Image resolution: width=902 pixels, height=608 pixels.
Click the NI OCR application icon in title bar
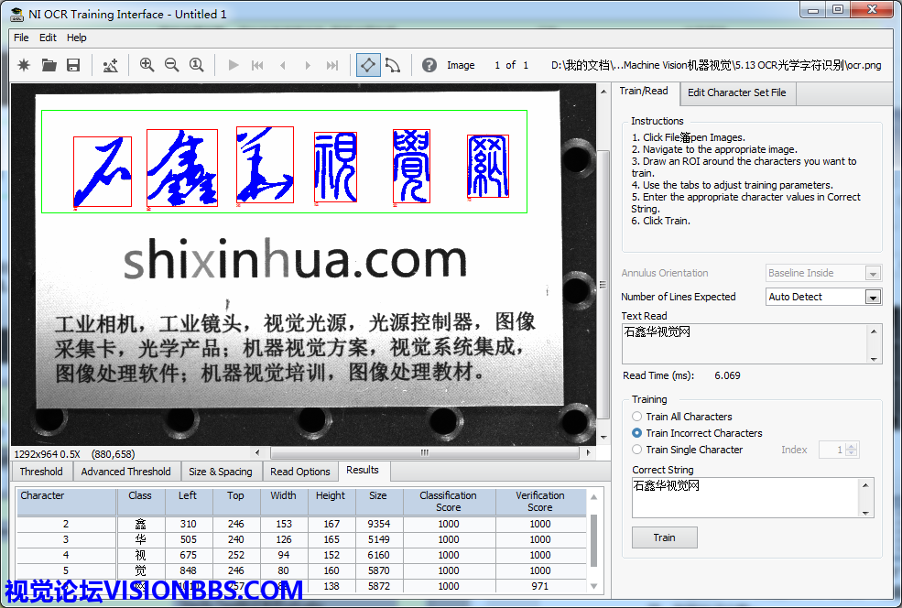(16, 15)
